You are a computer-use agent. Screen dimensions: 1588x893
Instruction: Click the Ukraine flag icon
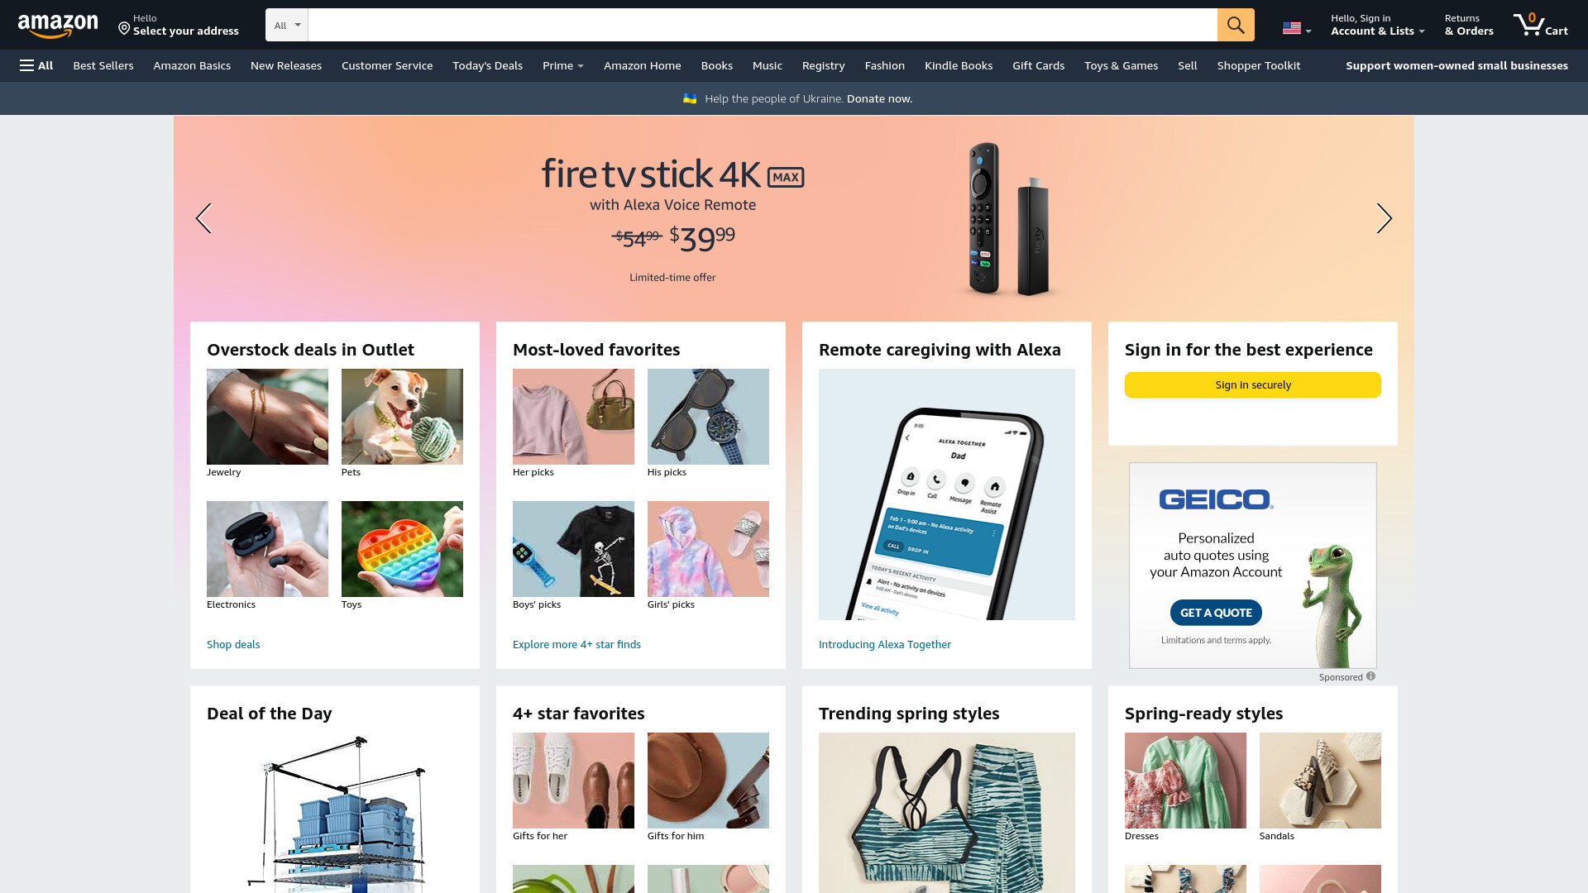click(x=690, y=98)
